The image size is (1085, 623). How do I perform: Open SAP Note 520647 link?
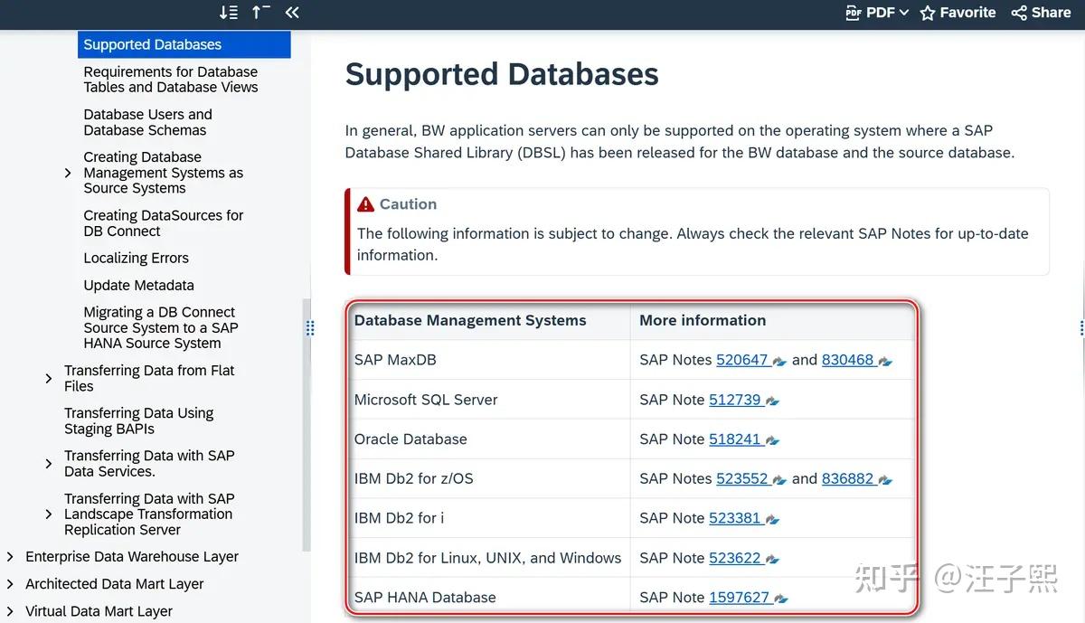741,360
